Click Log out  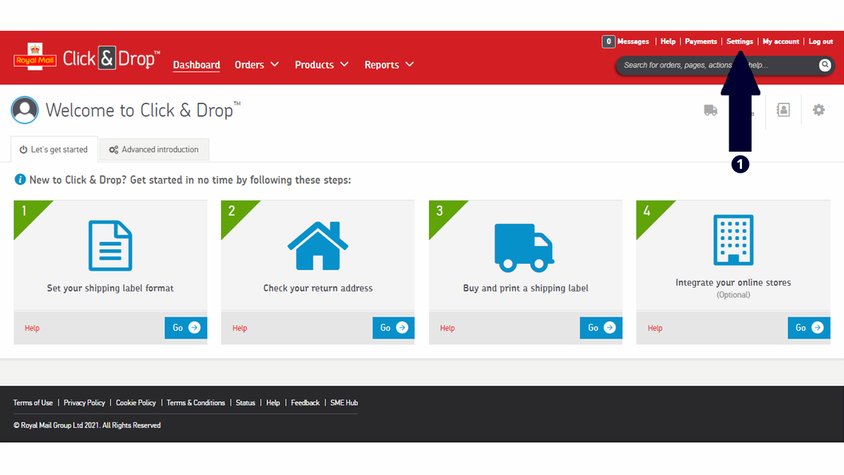(x=821, y=42)
